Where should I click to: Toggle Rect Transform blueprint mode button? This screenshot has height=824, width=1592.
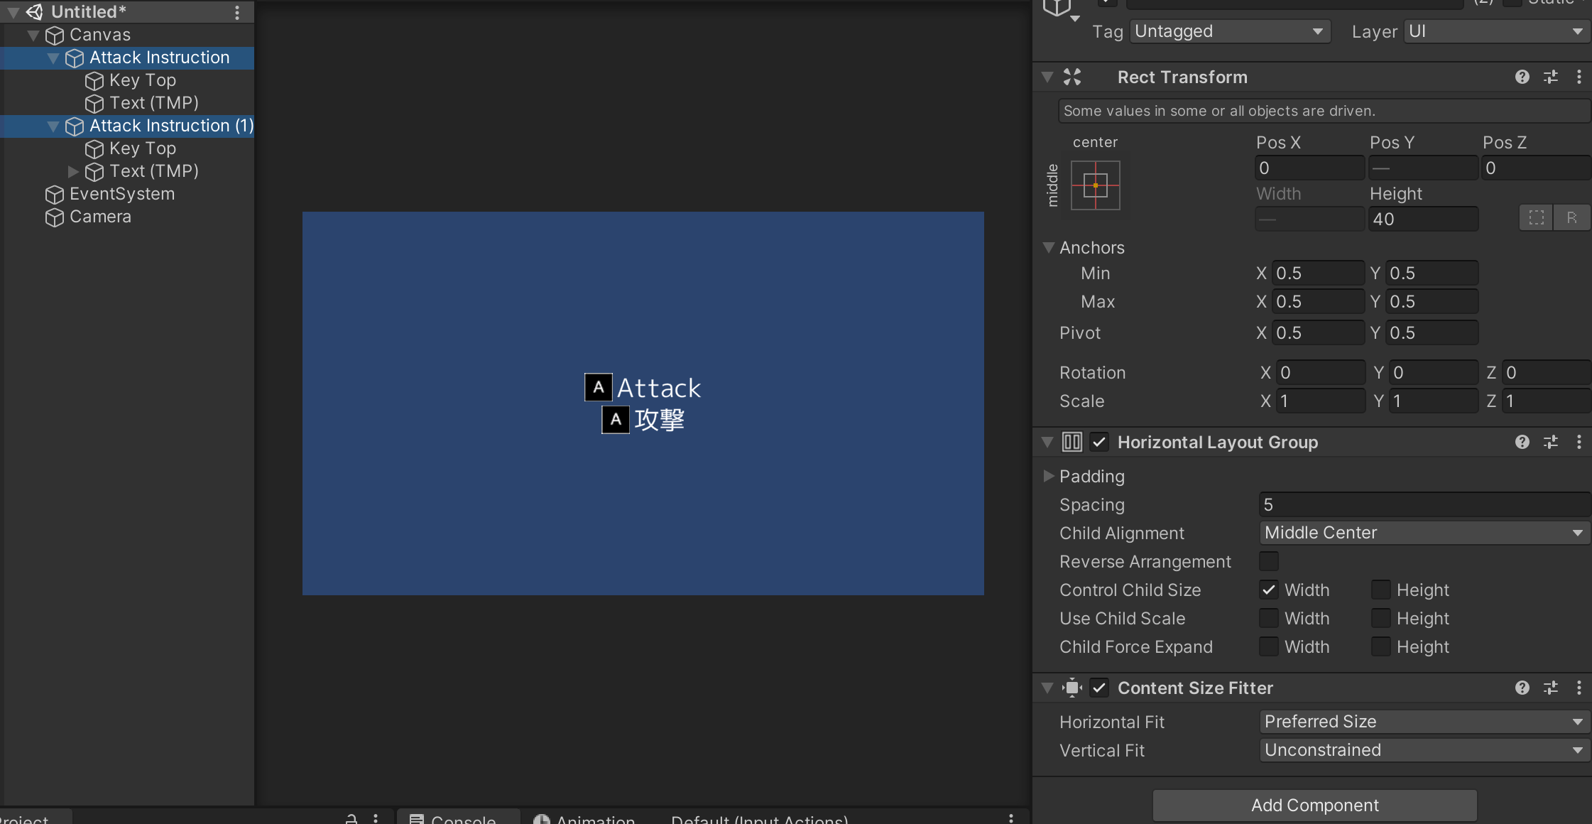1536,218
